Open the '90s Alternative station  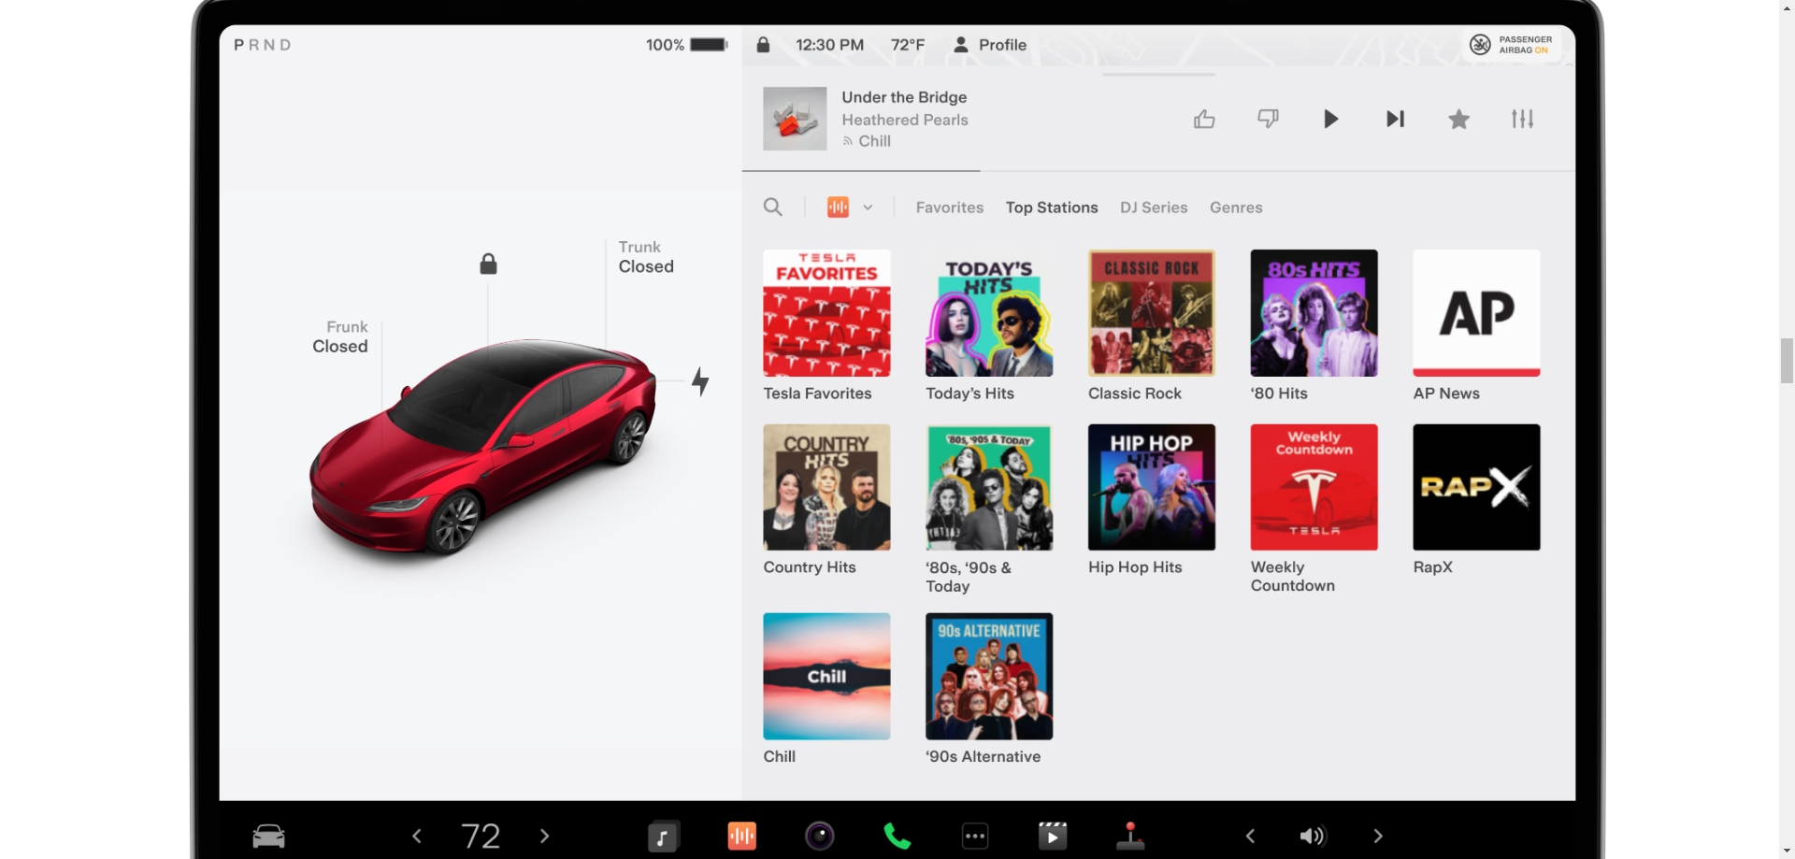989,676
